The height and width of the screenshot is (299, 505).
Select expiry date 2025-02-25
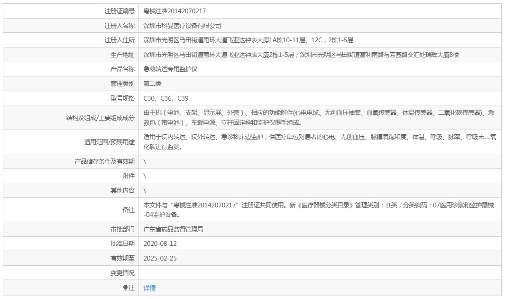point(160,258)
